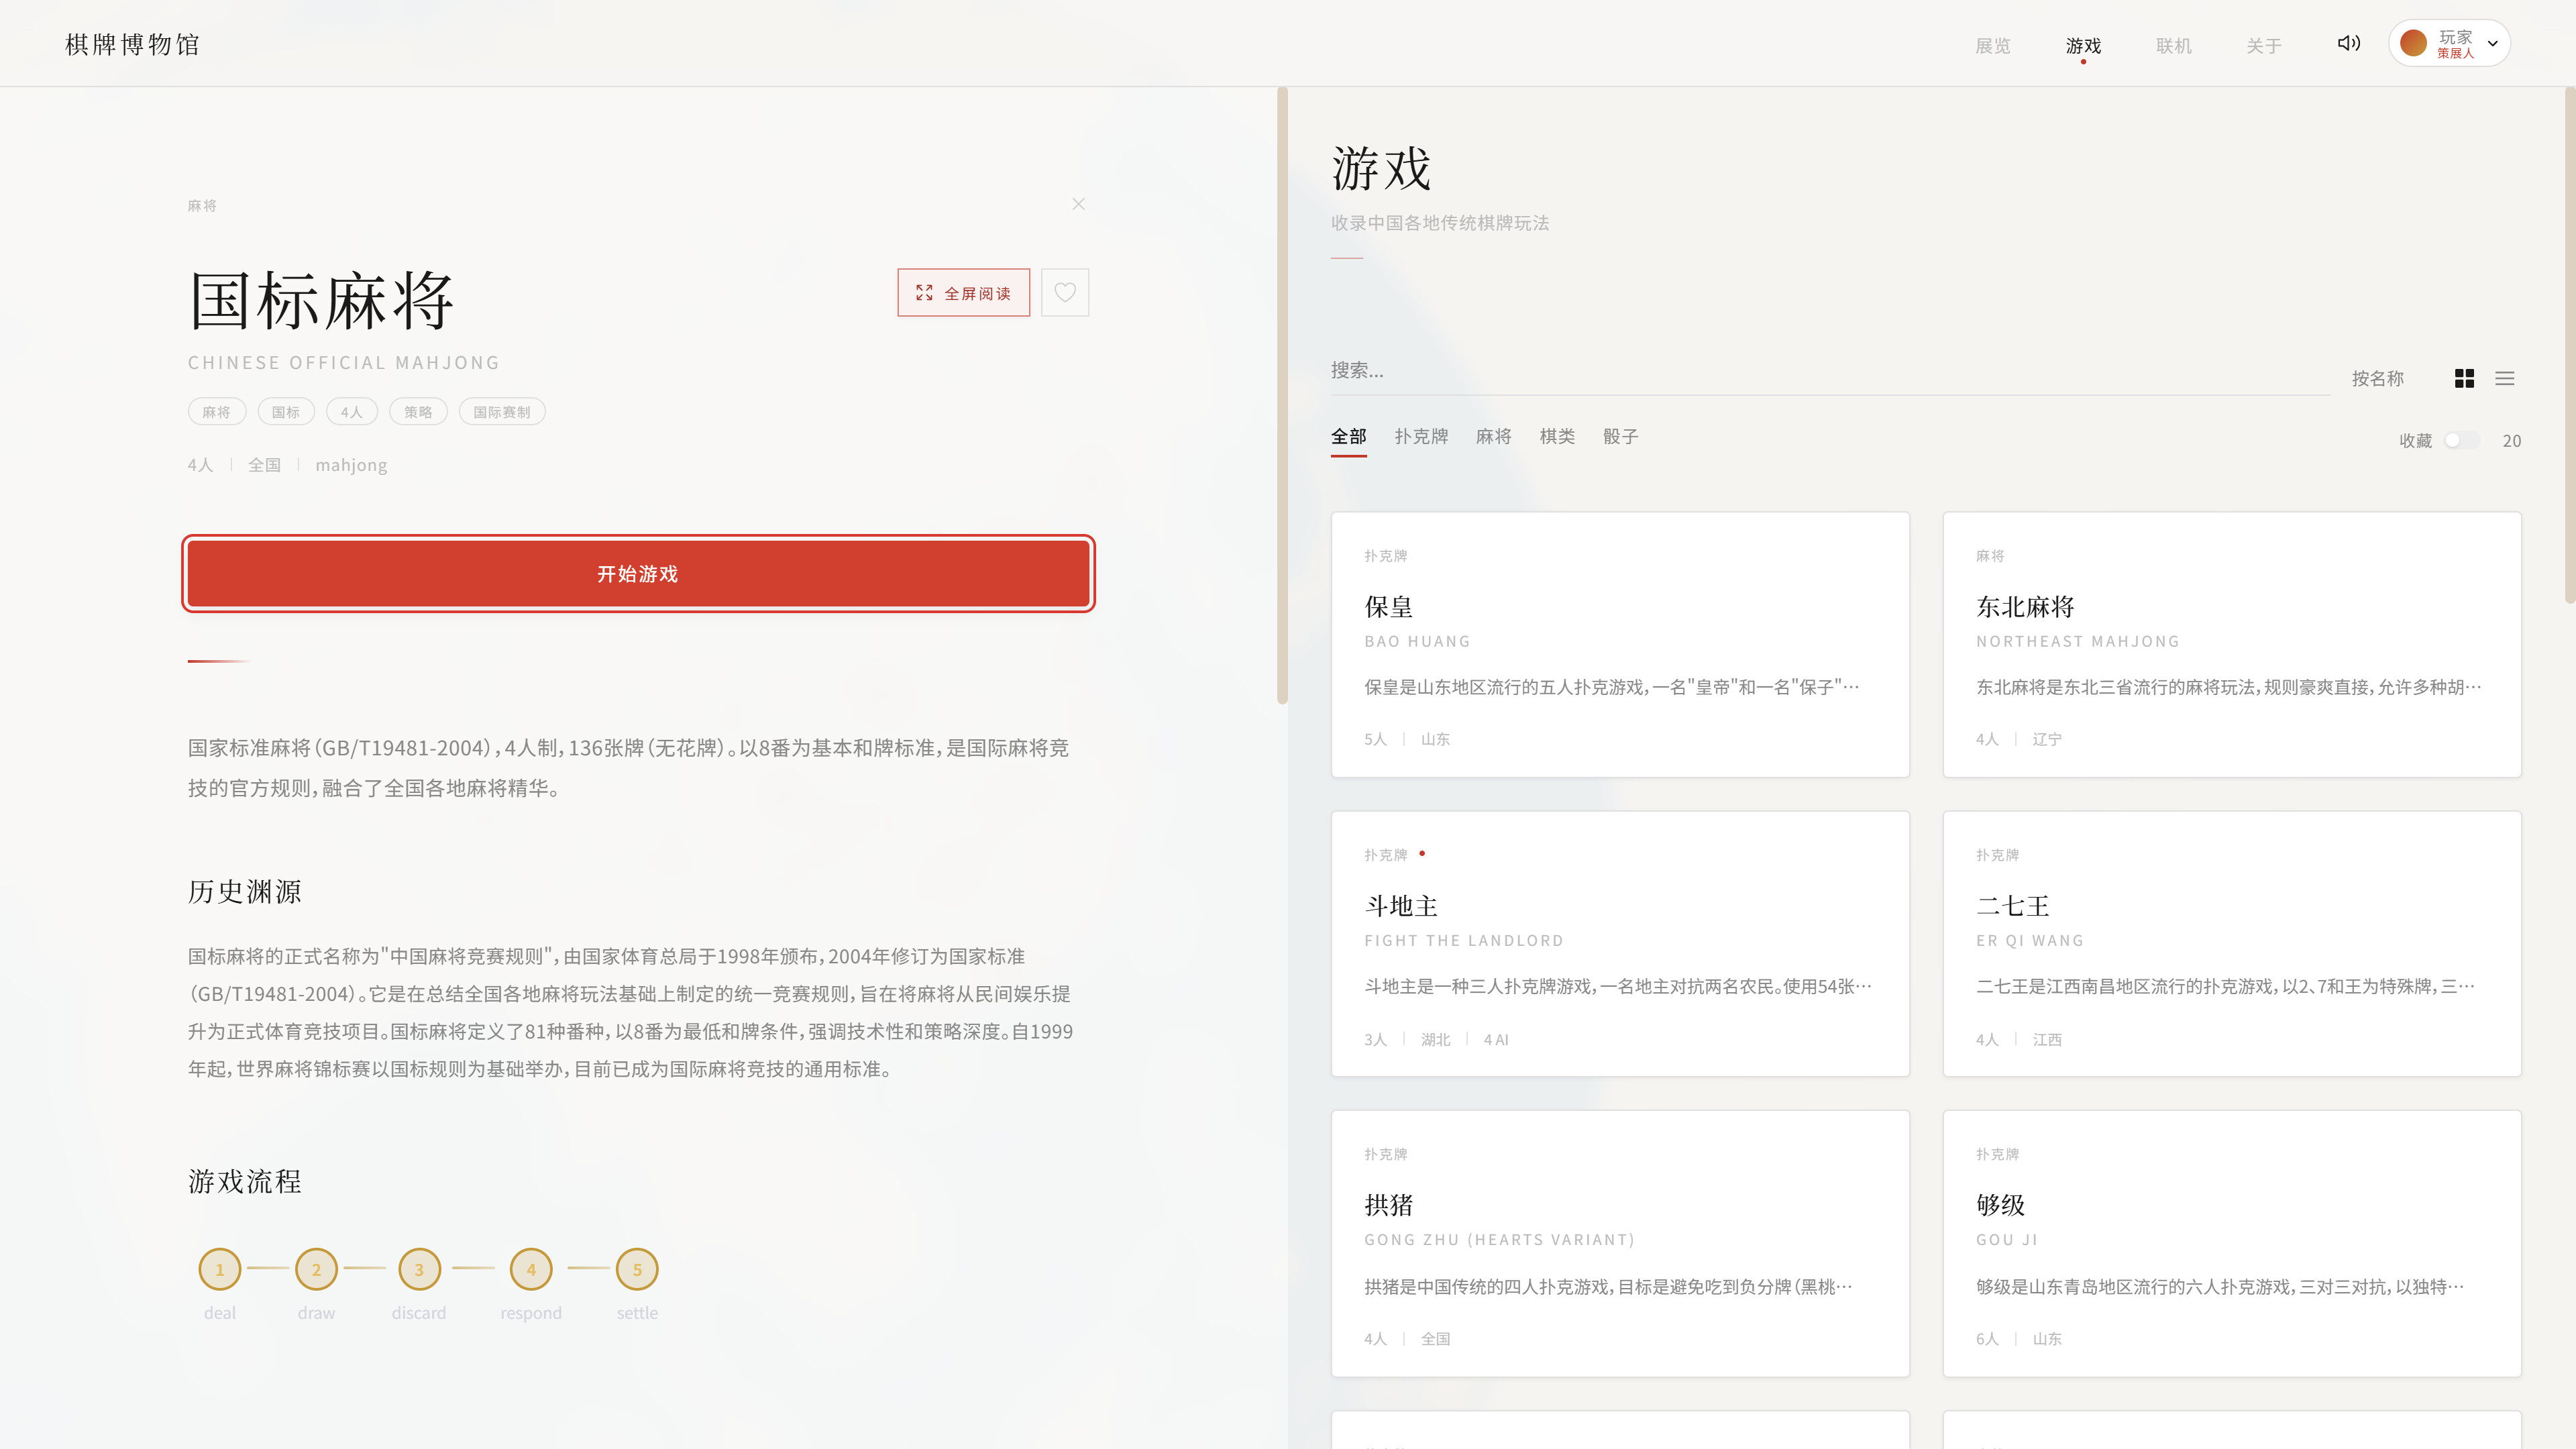Viewport: 2576px width, 1449px height.
Task: Go to the 联机 nav item
Action: [2173, 46]
